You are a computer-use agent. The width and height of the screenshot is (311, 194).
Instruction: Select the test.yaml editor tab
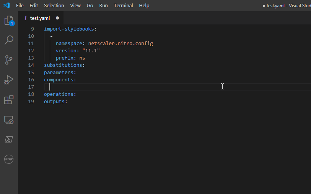41,18
